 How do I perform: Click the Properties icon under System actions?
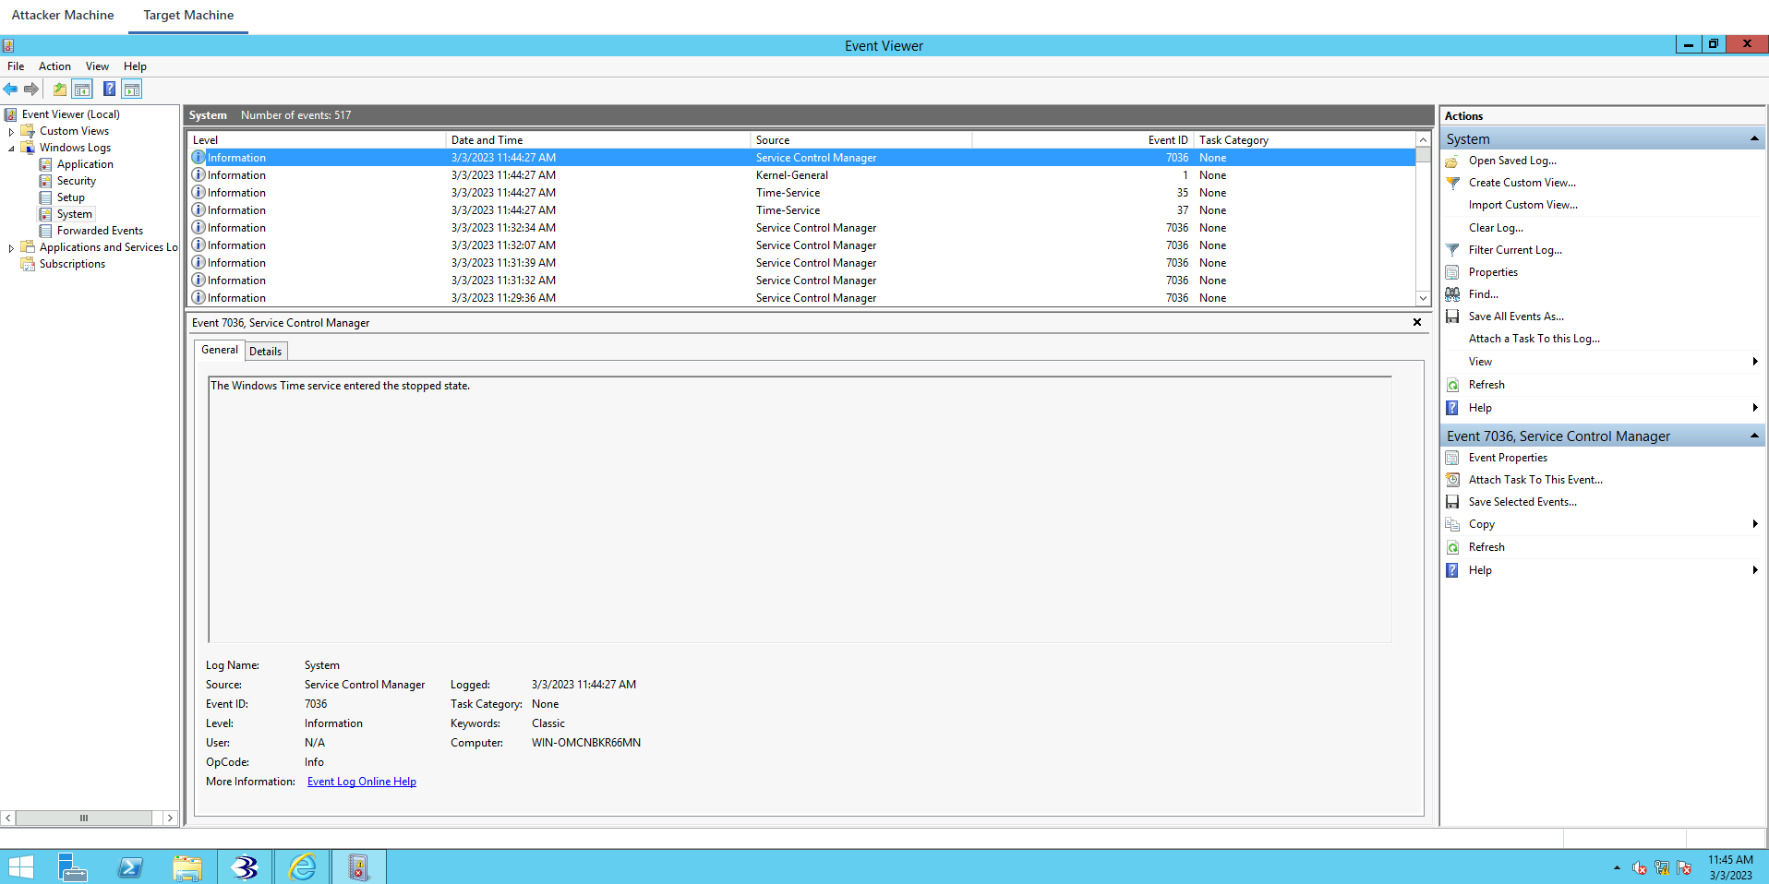1452,272
